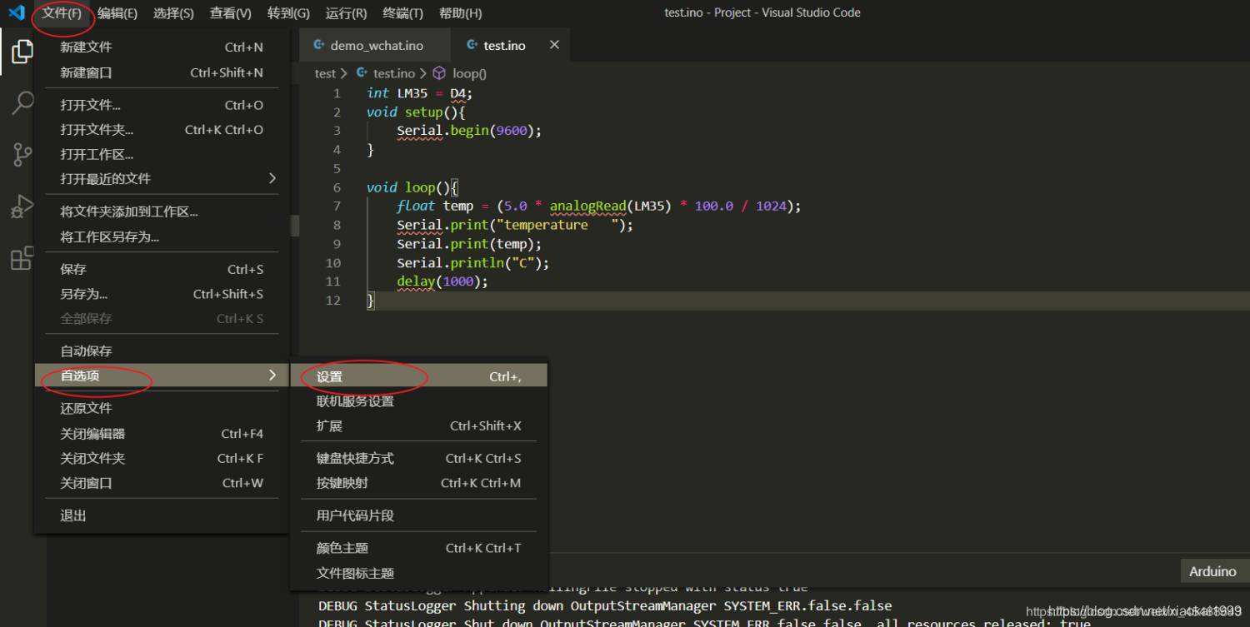The width and height of the screenshot is (1250, 627).
Task: Click the "int LM35 = D4;" line
Action: [x=420, y=93]
